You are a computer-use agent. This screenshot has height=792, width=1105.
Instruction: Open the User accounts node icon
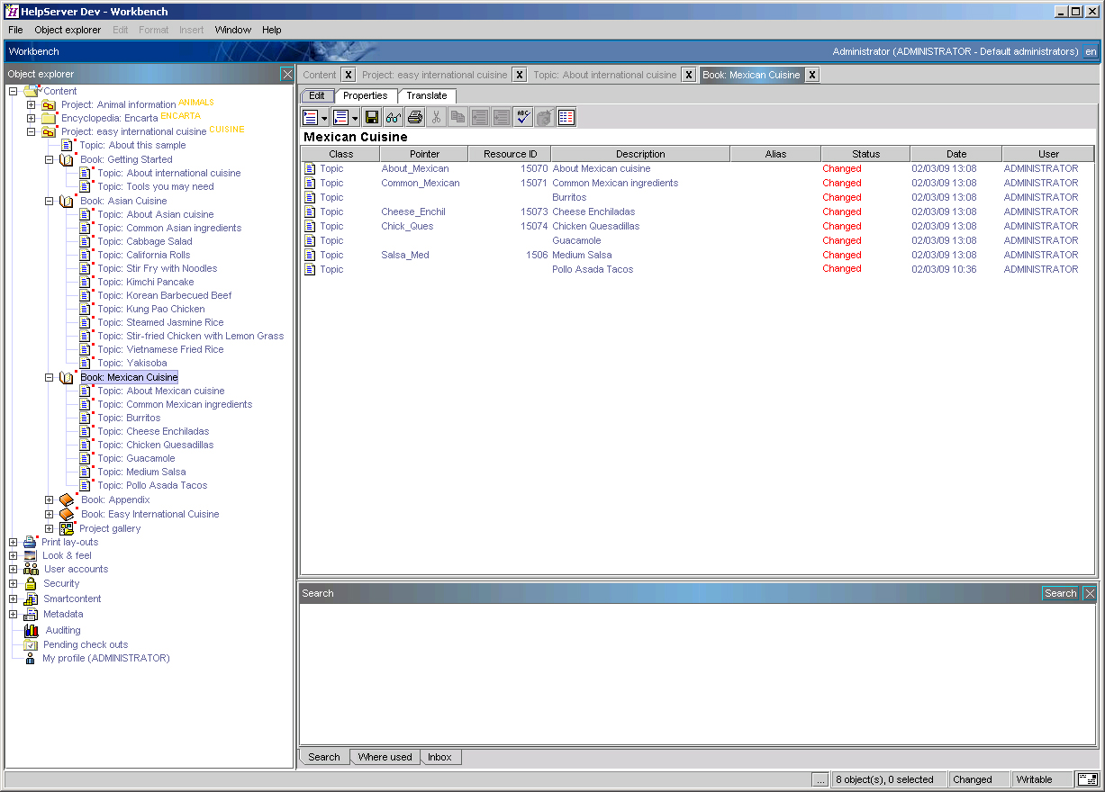[x=31, y=569]
